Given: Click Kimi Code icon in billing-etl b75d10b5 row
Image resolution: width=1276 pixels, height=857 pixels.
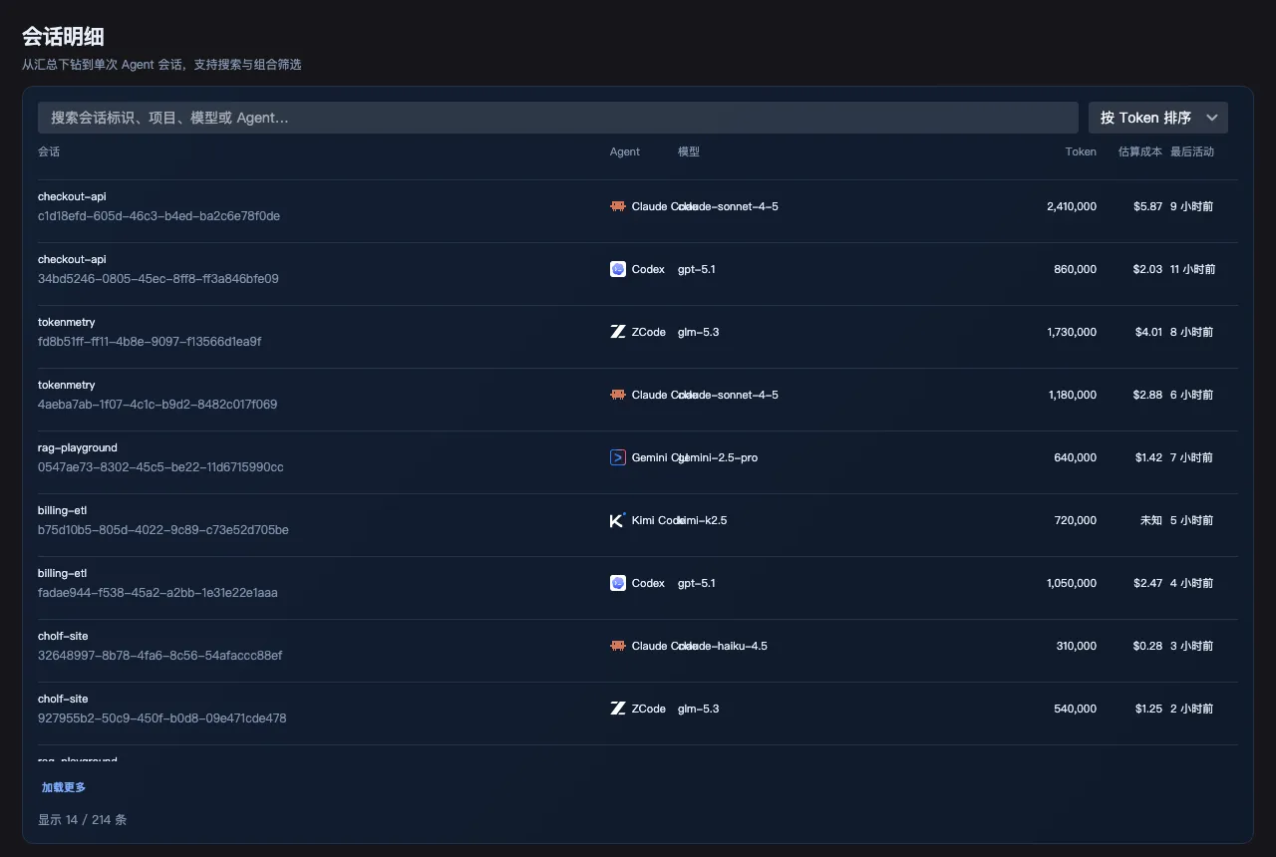Looking at the screenshot, I should (618, 520).
